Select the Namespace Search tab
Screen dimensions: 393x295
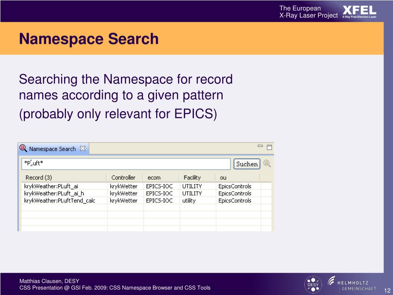[x=52, y=149]
